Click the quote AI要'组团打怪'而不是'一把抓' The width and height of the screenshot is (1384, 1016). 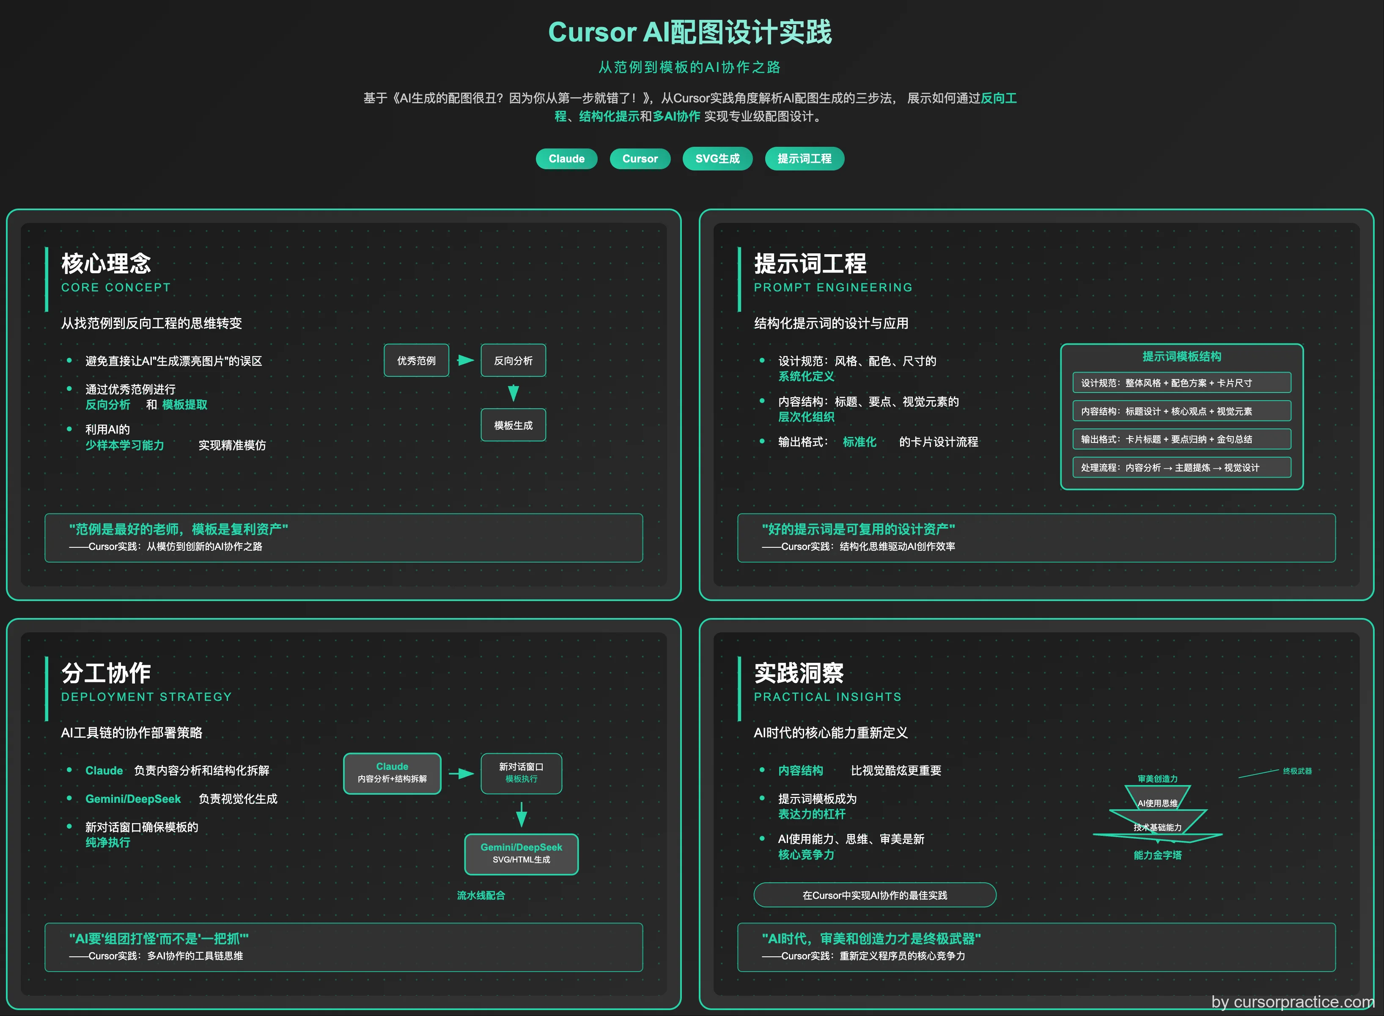click(159, 939)
